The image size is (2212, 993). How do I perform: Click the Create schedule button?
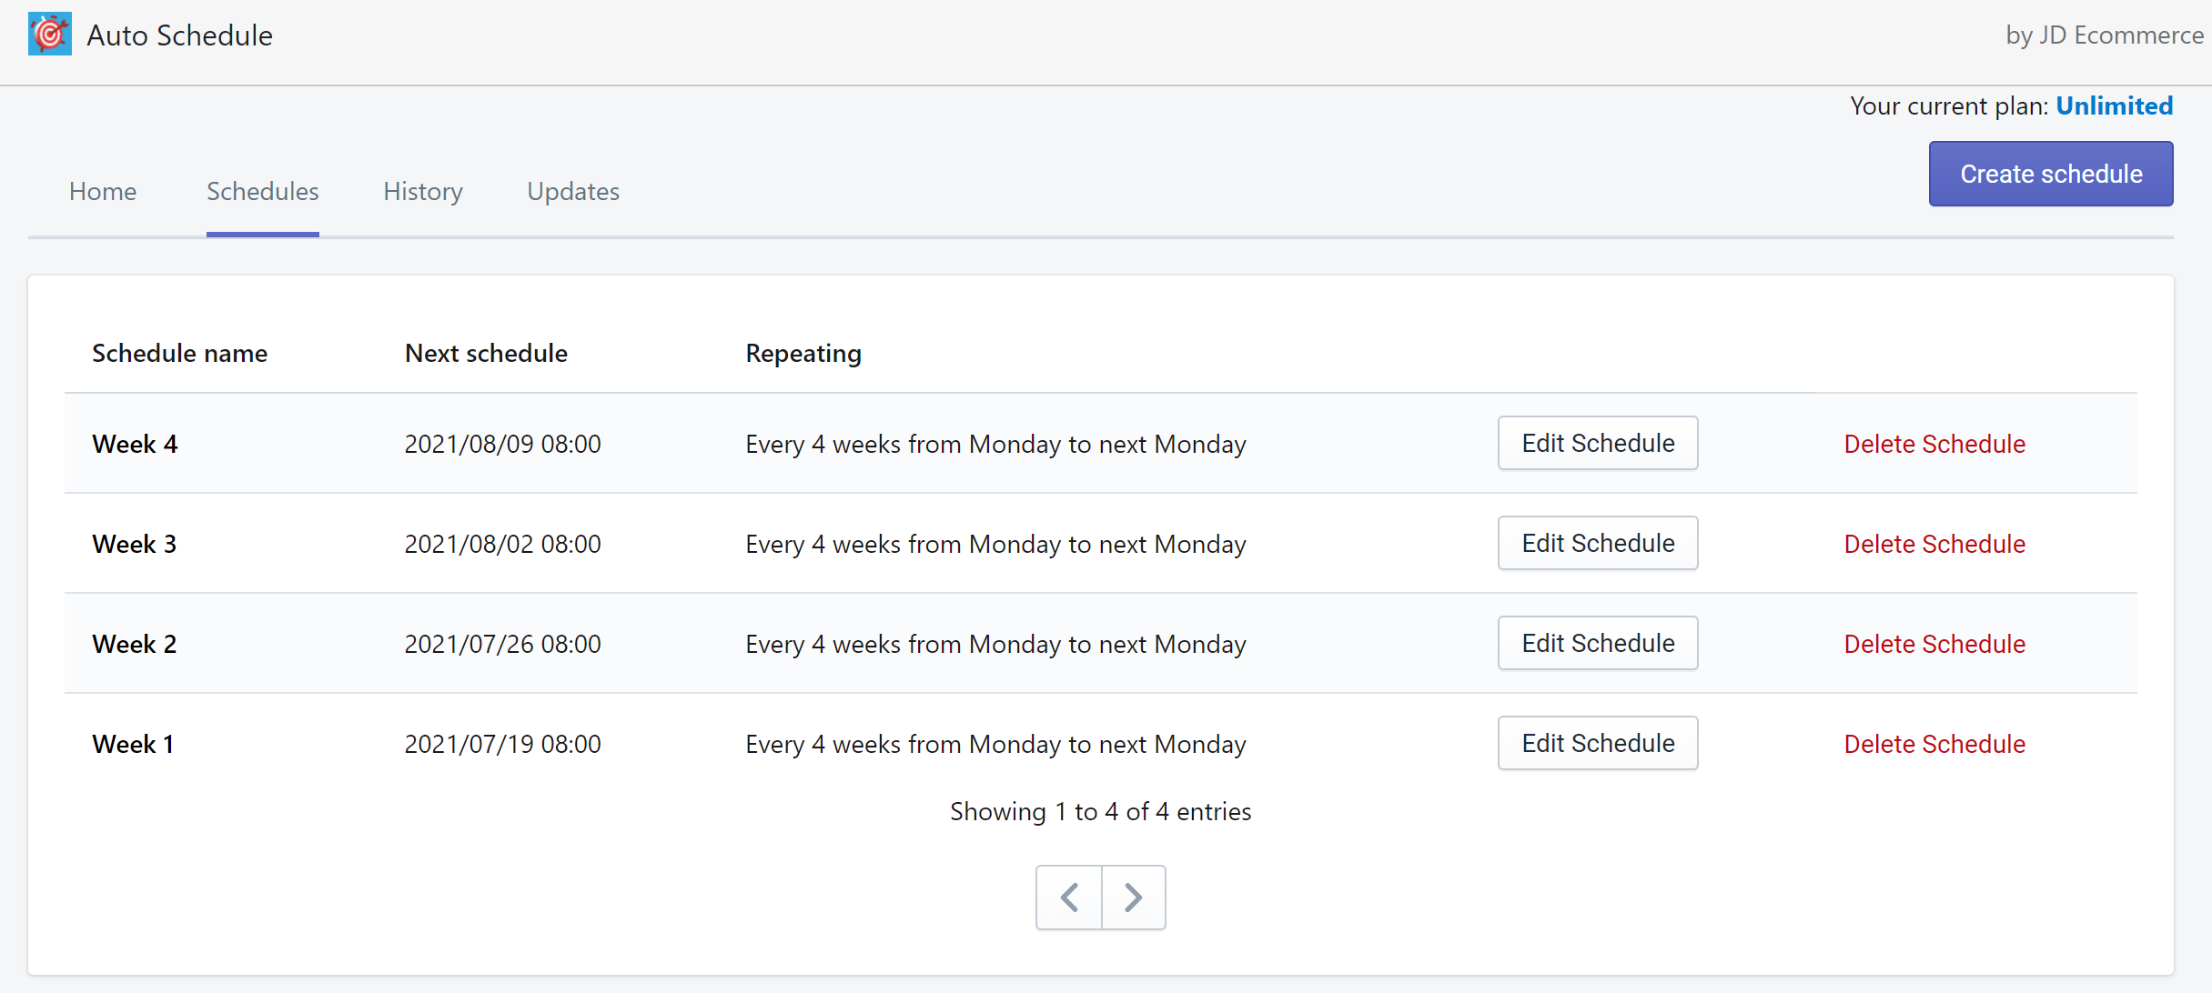tap(2050, 174)
